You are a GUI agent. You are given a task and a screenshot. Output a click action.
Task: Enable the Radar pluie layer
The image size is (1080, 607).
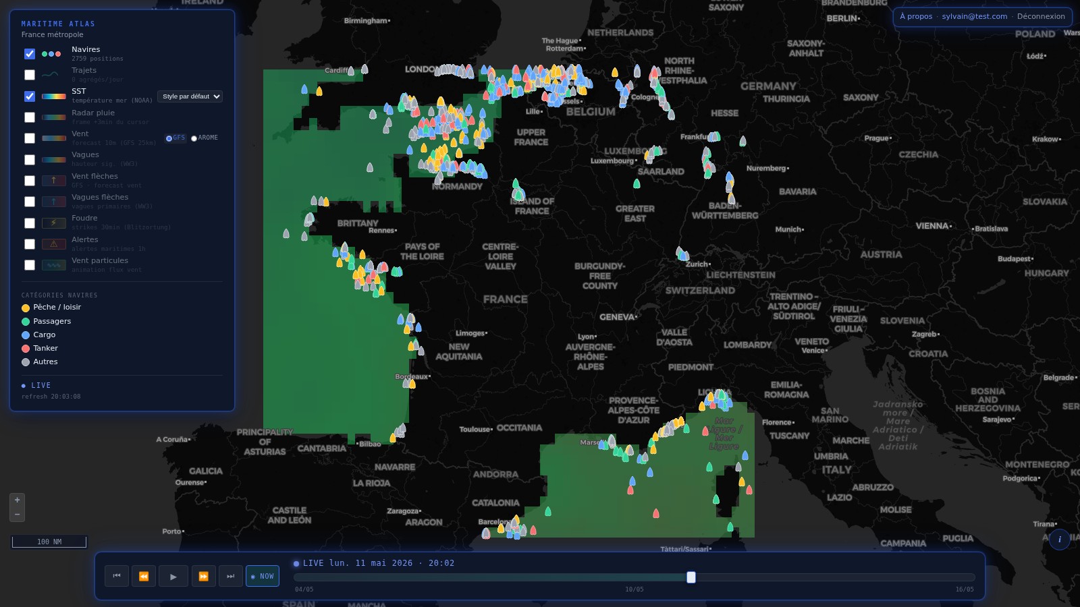[x=30, y=117]
